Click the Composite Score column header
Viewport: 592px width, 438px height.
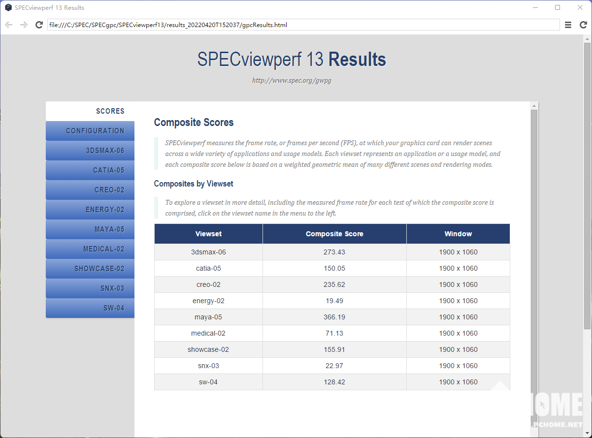pos(334,234)
